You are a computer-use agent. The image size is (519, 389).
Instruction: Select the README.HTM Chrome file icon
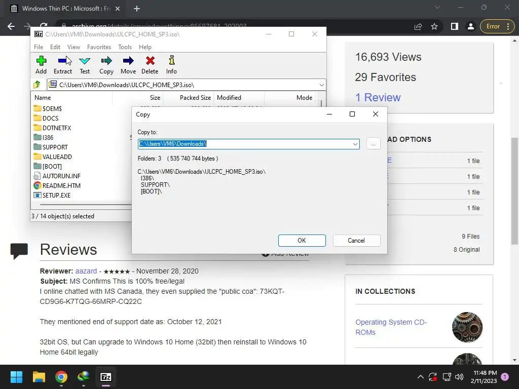click(x=38, y=185)
